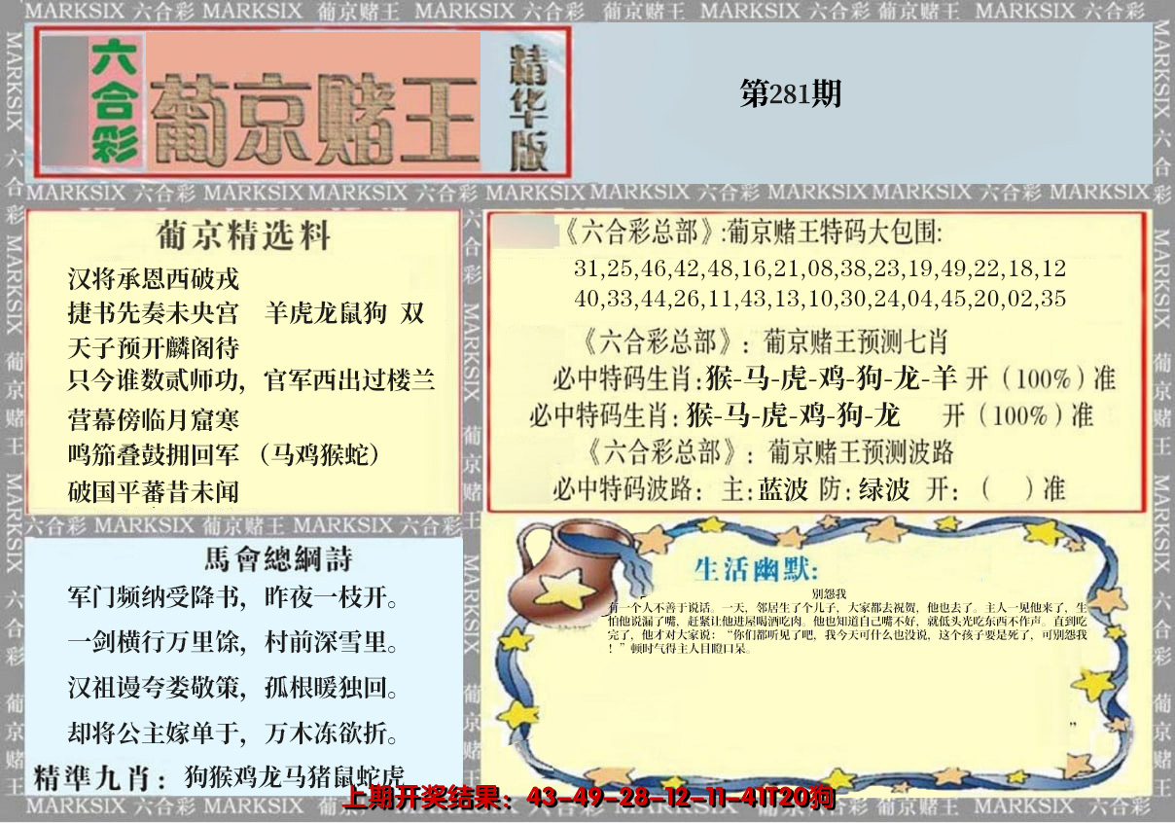Click the (马鸡猴蛇) zodiac hint

coord(320,454)
